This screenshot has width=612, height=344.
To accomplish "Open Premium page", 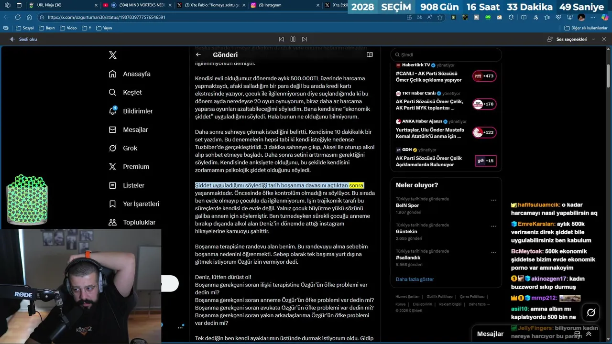I will click(129, 167).
